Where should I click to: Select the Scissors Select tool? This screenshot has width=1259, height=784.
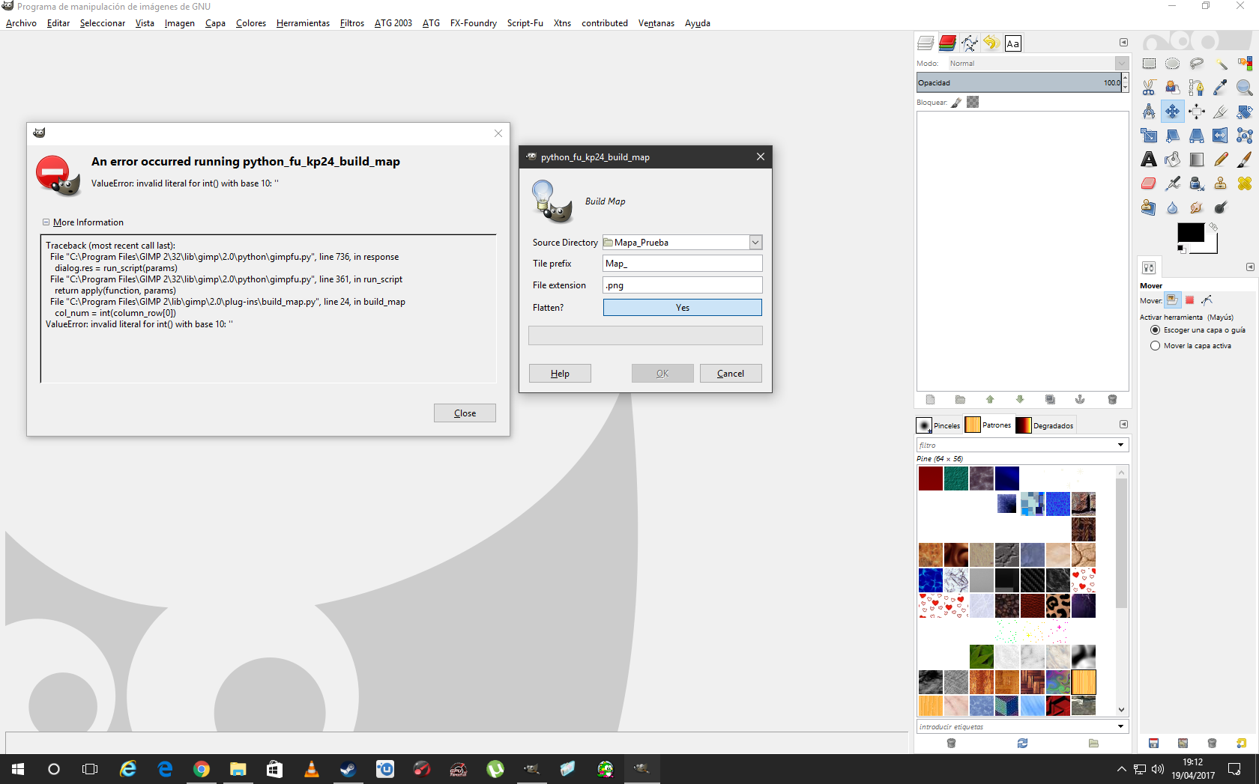[1149, 88]
